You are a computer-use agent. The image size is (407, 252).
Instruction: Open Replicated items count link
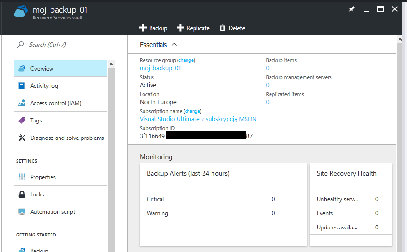point(268,102)
